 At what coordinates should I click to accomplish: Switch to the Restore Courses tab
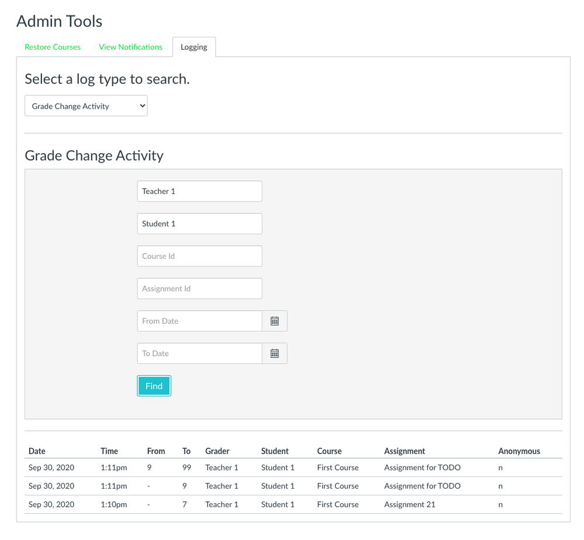pos(53,47)
